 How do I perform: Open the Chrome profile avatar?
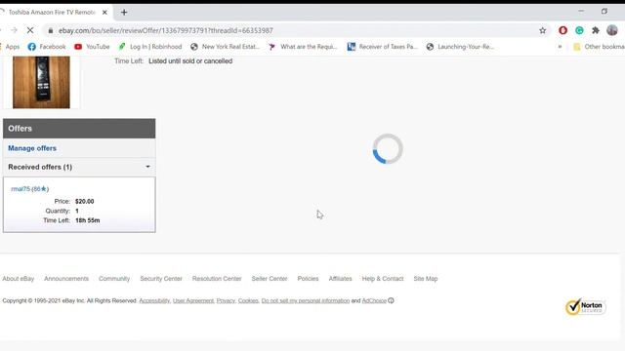point(612,30)
